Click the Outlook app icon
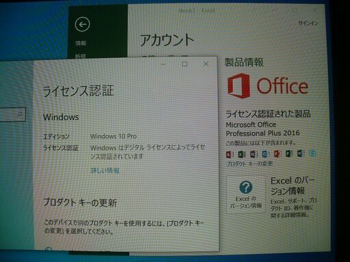This screenshot has height=262, width=350. point(265,154)
